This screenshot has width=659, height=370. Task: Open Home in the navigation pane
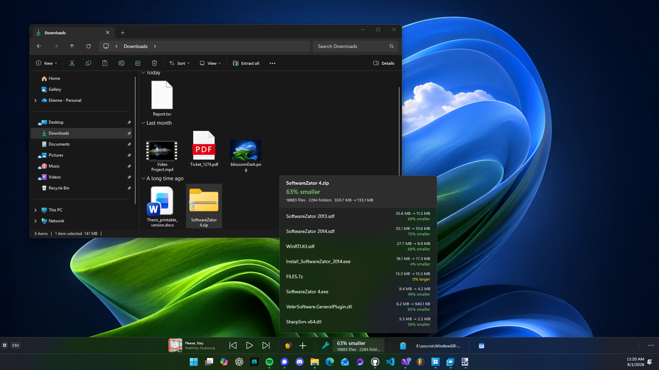pos(82,78)
